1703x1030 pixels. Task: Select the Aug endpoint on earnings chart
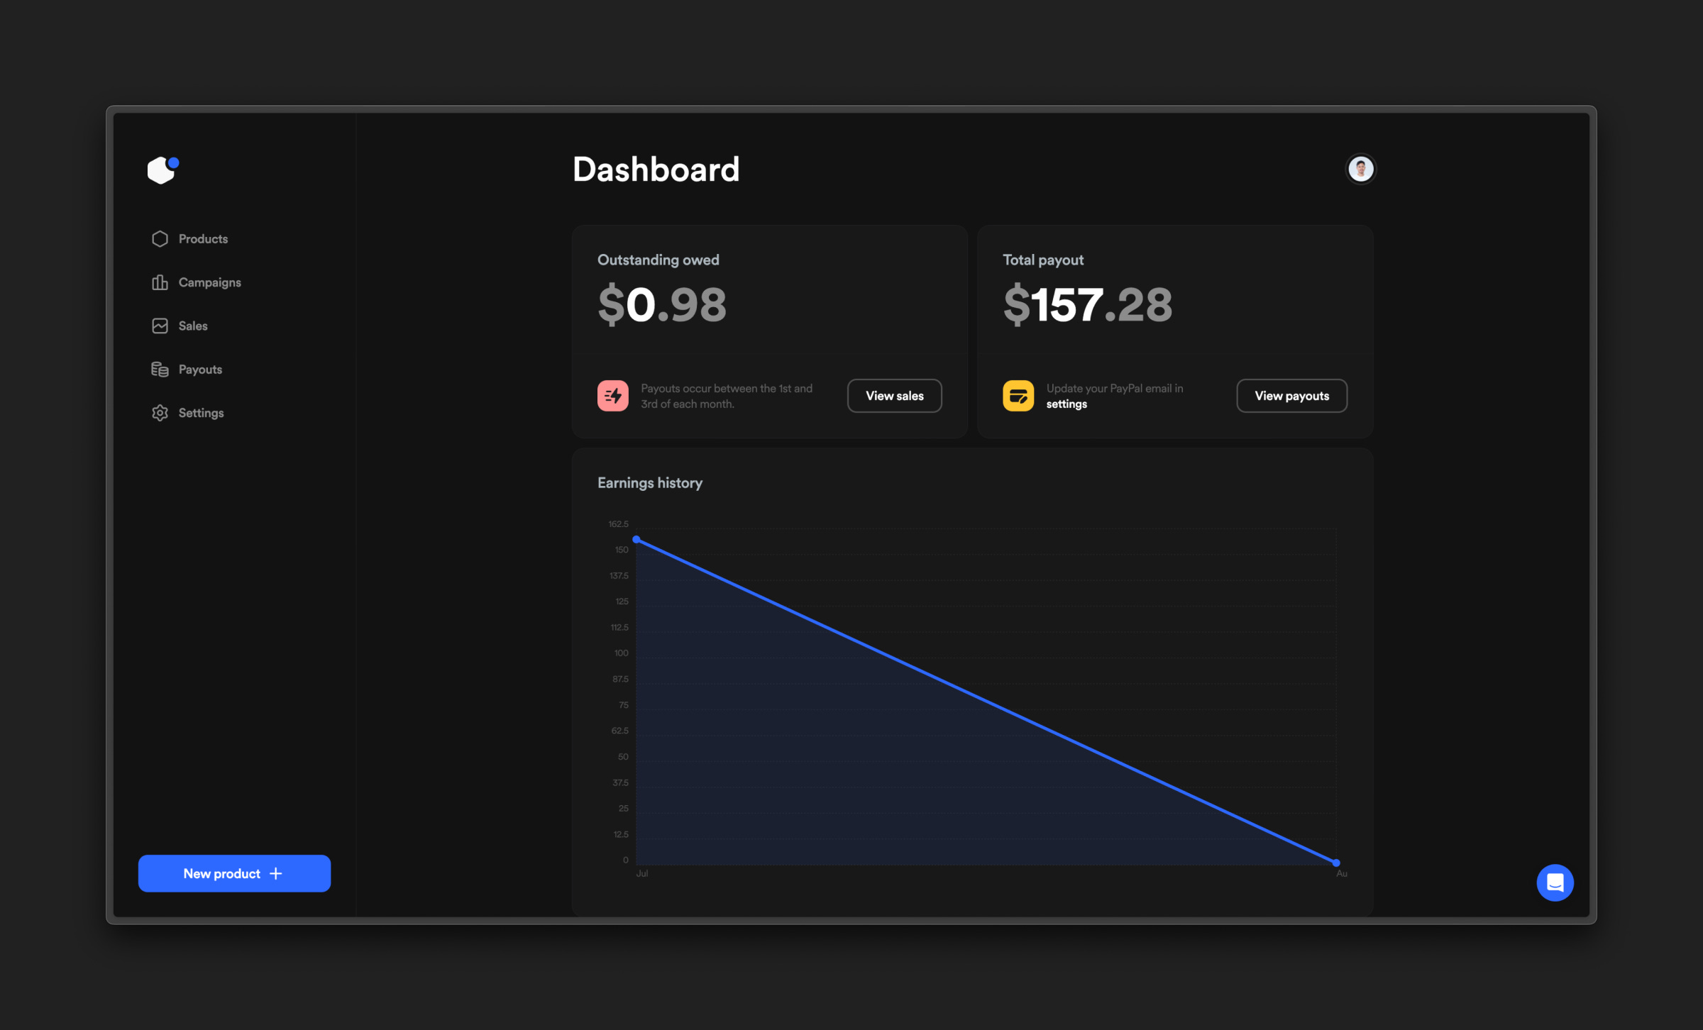coord(1336,863)
